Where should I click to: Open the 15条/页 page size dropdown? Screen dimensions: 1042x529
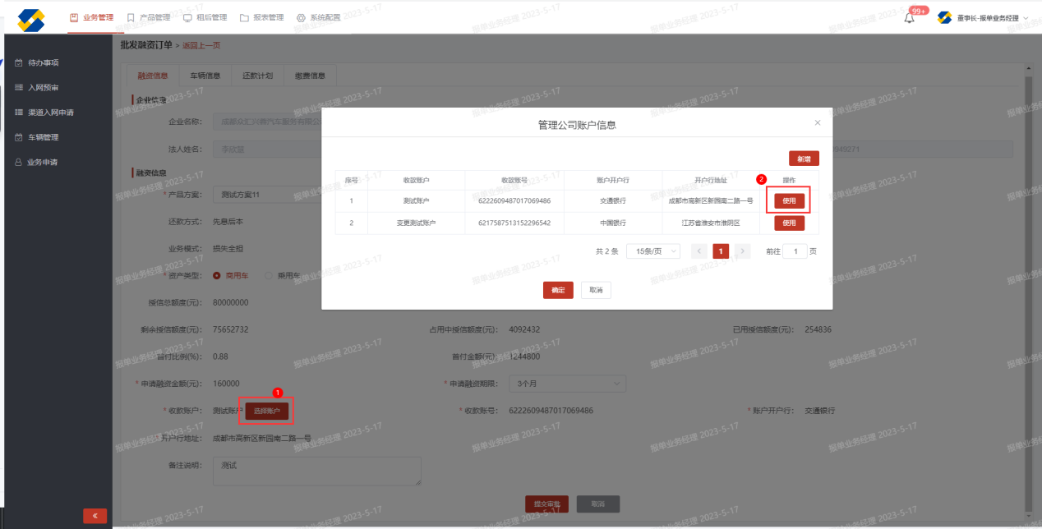[x=652, y=251]
